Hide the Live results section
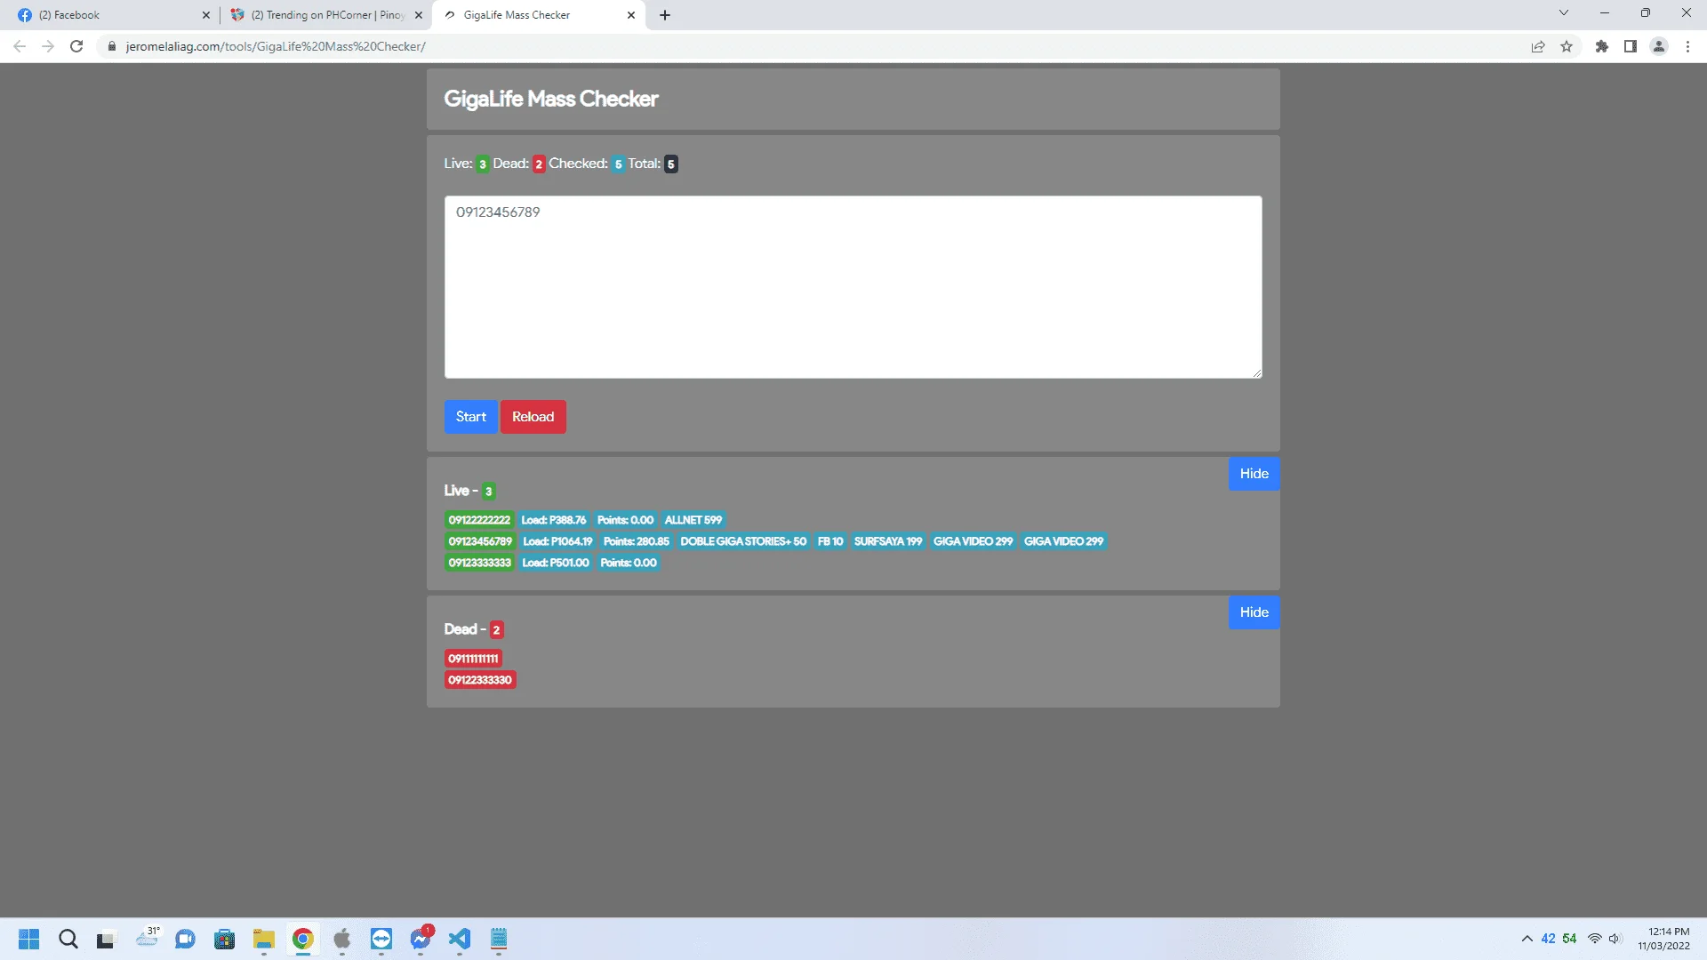 1254,474
